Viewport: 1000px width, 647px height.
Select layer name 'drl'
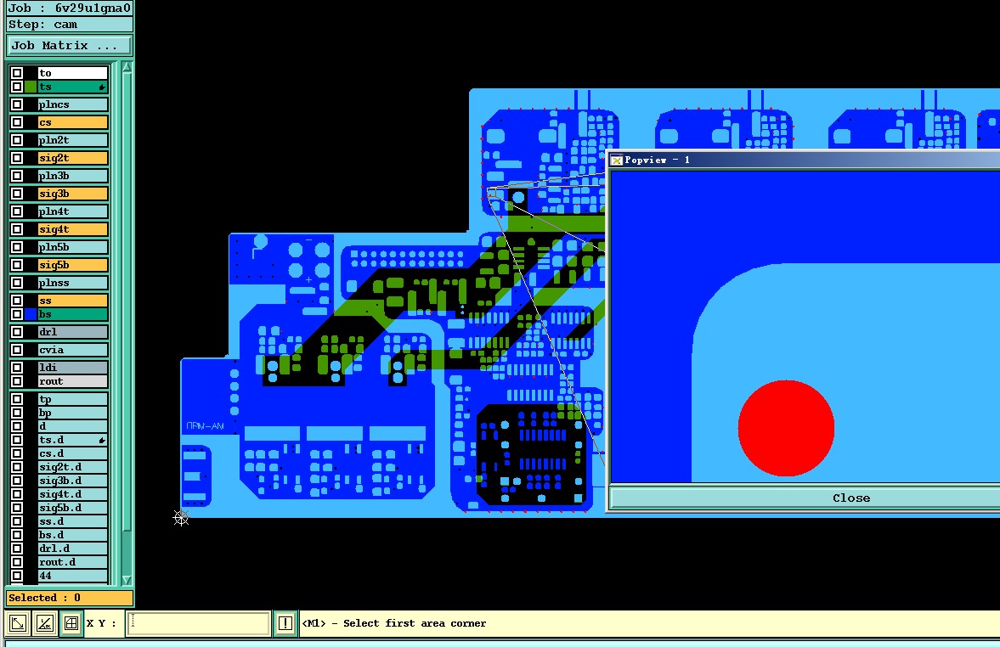(73, 332)
